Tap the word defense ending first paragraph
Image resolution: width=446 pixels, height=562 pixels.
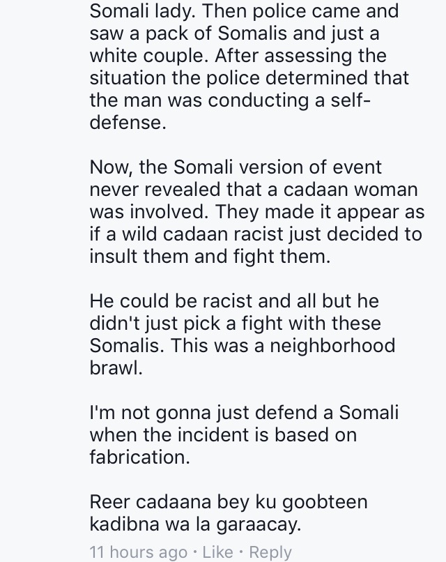point(128,123)
